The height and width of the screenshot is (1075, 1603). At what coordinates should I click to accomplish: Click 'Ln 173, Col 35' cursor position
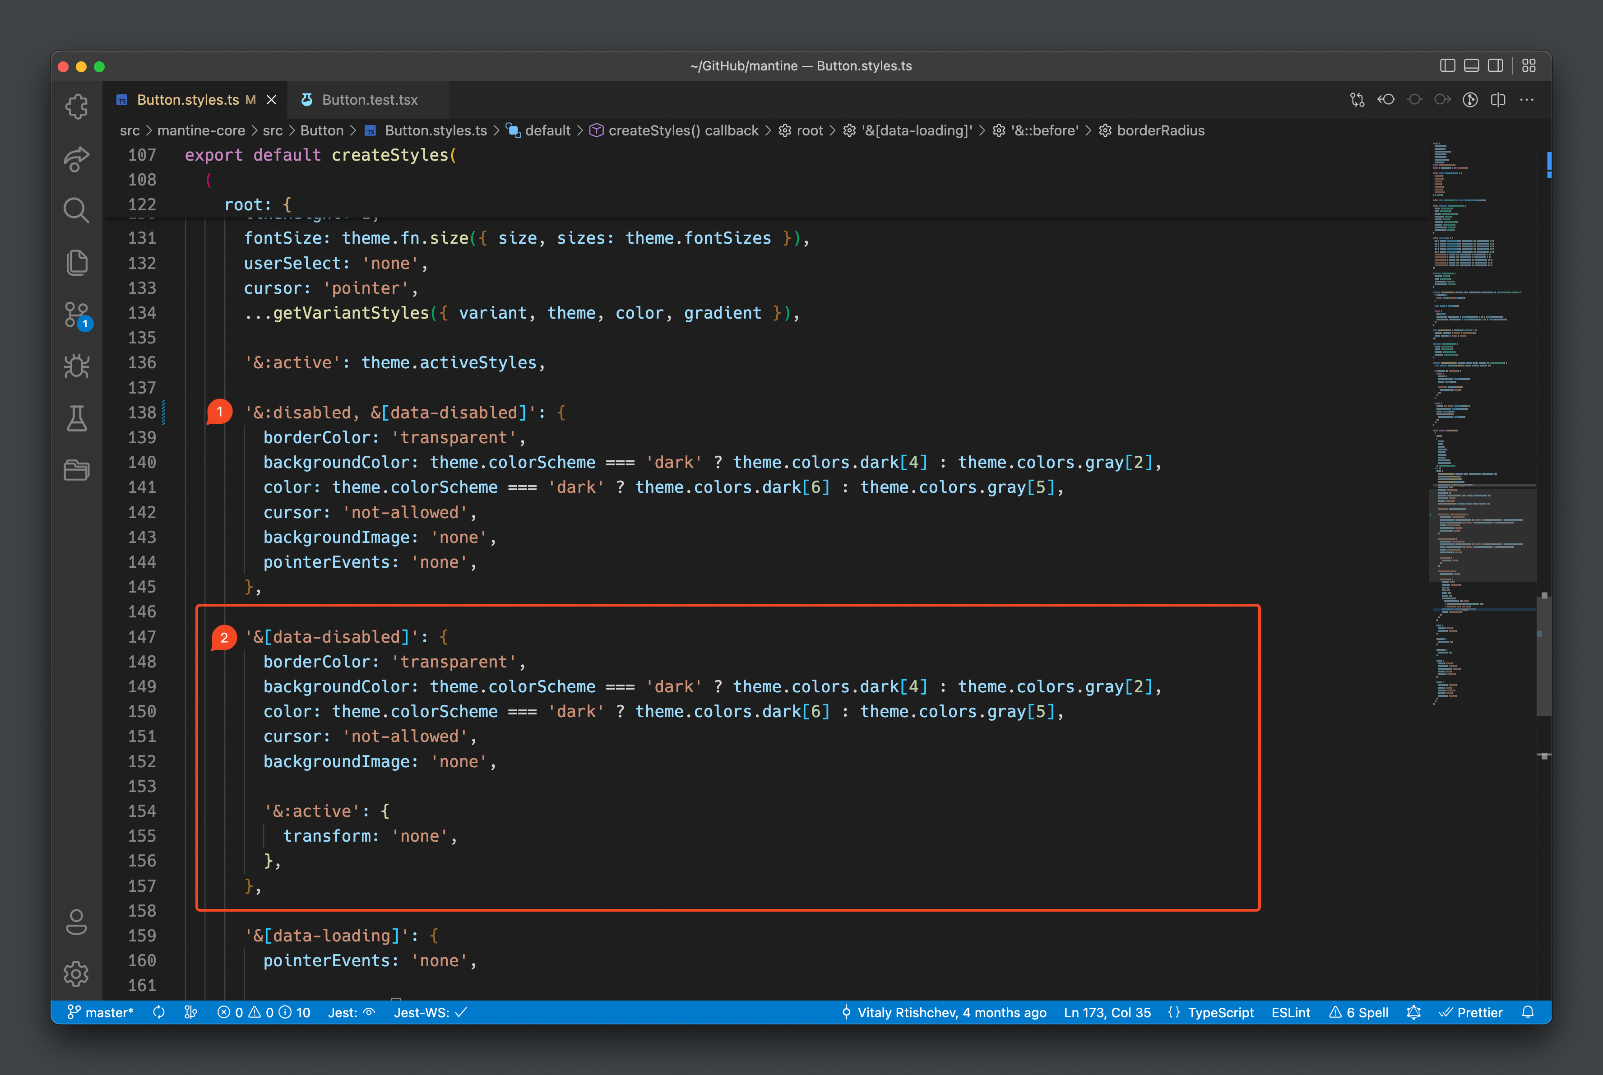click(1107, 1013)
